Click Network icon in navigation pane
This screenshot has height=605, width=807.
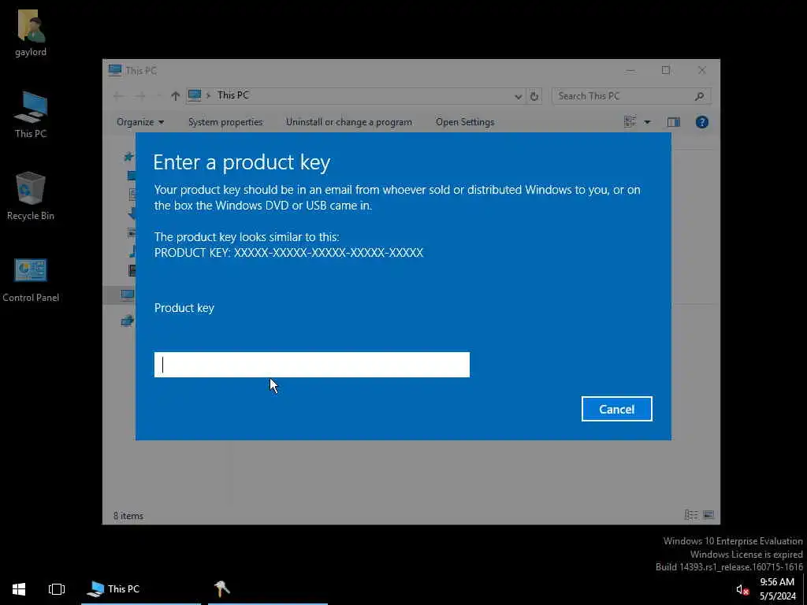pyautogui.click(x=127, y=321)
